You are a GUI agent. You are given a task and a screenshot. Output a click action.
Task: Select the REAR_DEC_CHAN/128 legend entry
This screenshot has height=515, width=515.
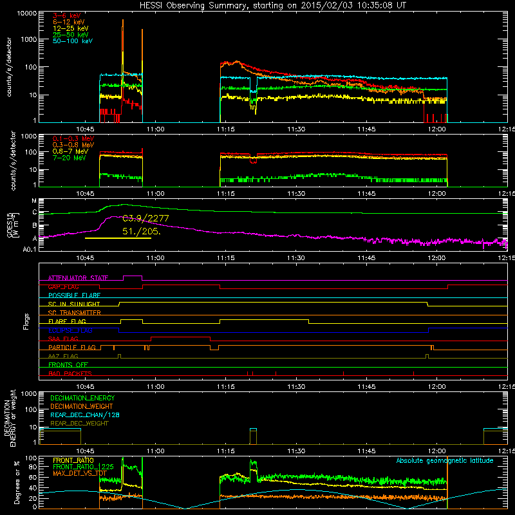pos(85,415)
